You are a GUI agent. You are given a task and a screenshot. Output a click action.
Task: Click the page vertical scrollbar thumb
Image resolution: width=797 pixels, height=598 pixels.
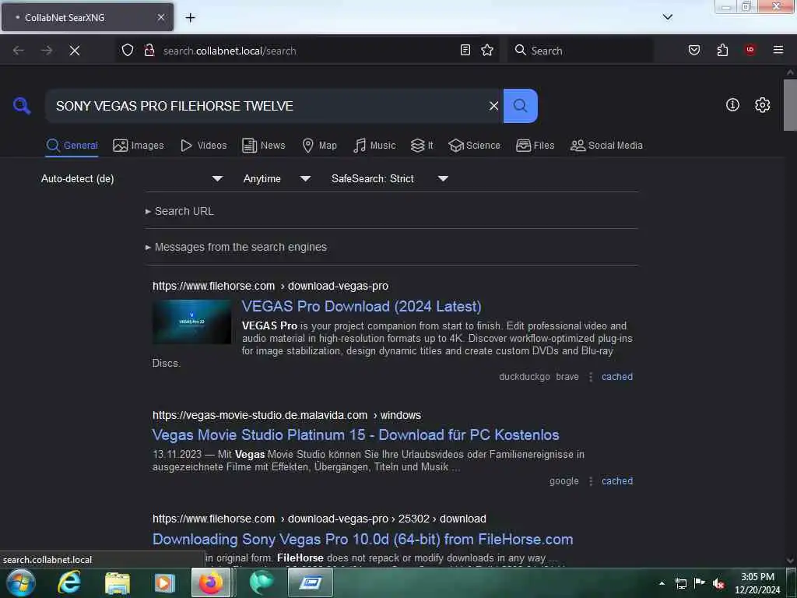pos(790,105)
